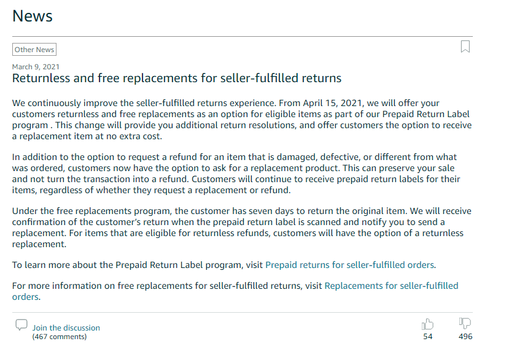Click the like count 54
517x352 pixels.
(427, 337)
